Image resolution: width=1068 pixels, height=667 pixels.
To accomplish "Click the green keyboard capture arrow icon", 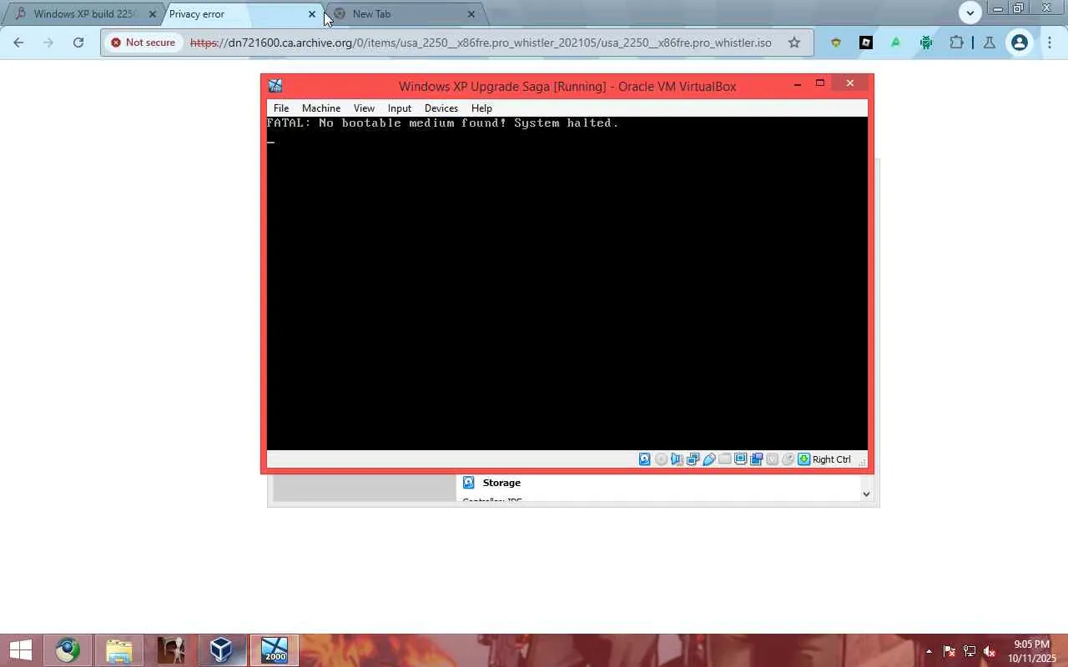I will point(804,459).
